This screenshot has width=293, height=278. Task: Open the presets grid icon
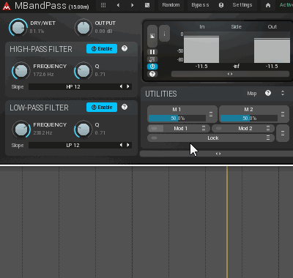tap(103, 5)
